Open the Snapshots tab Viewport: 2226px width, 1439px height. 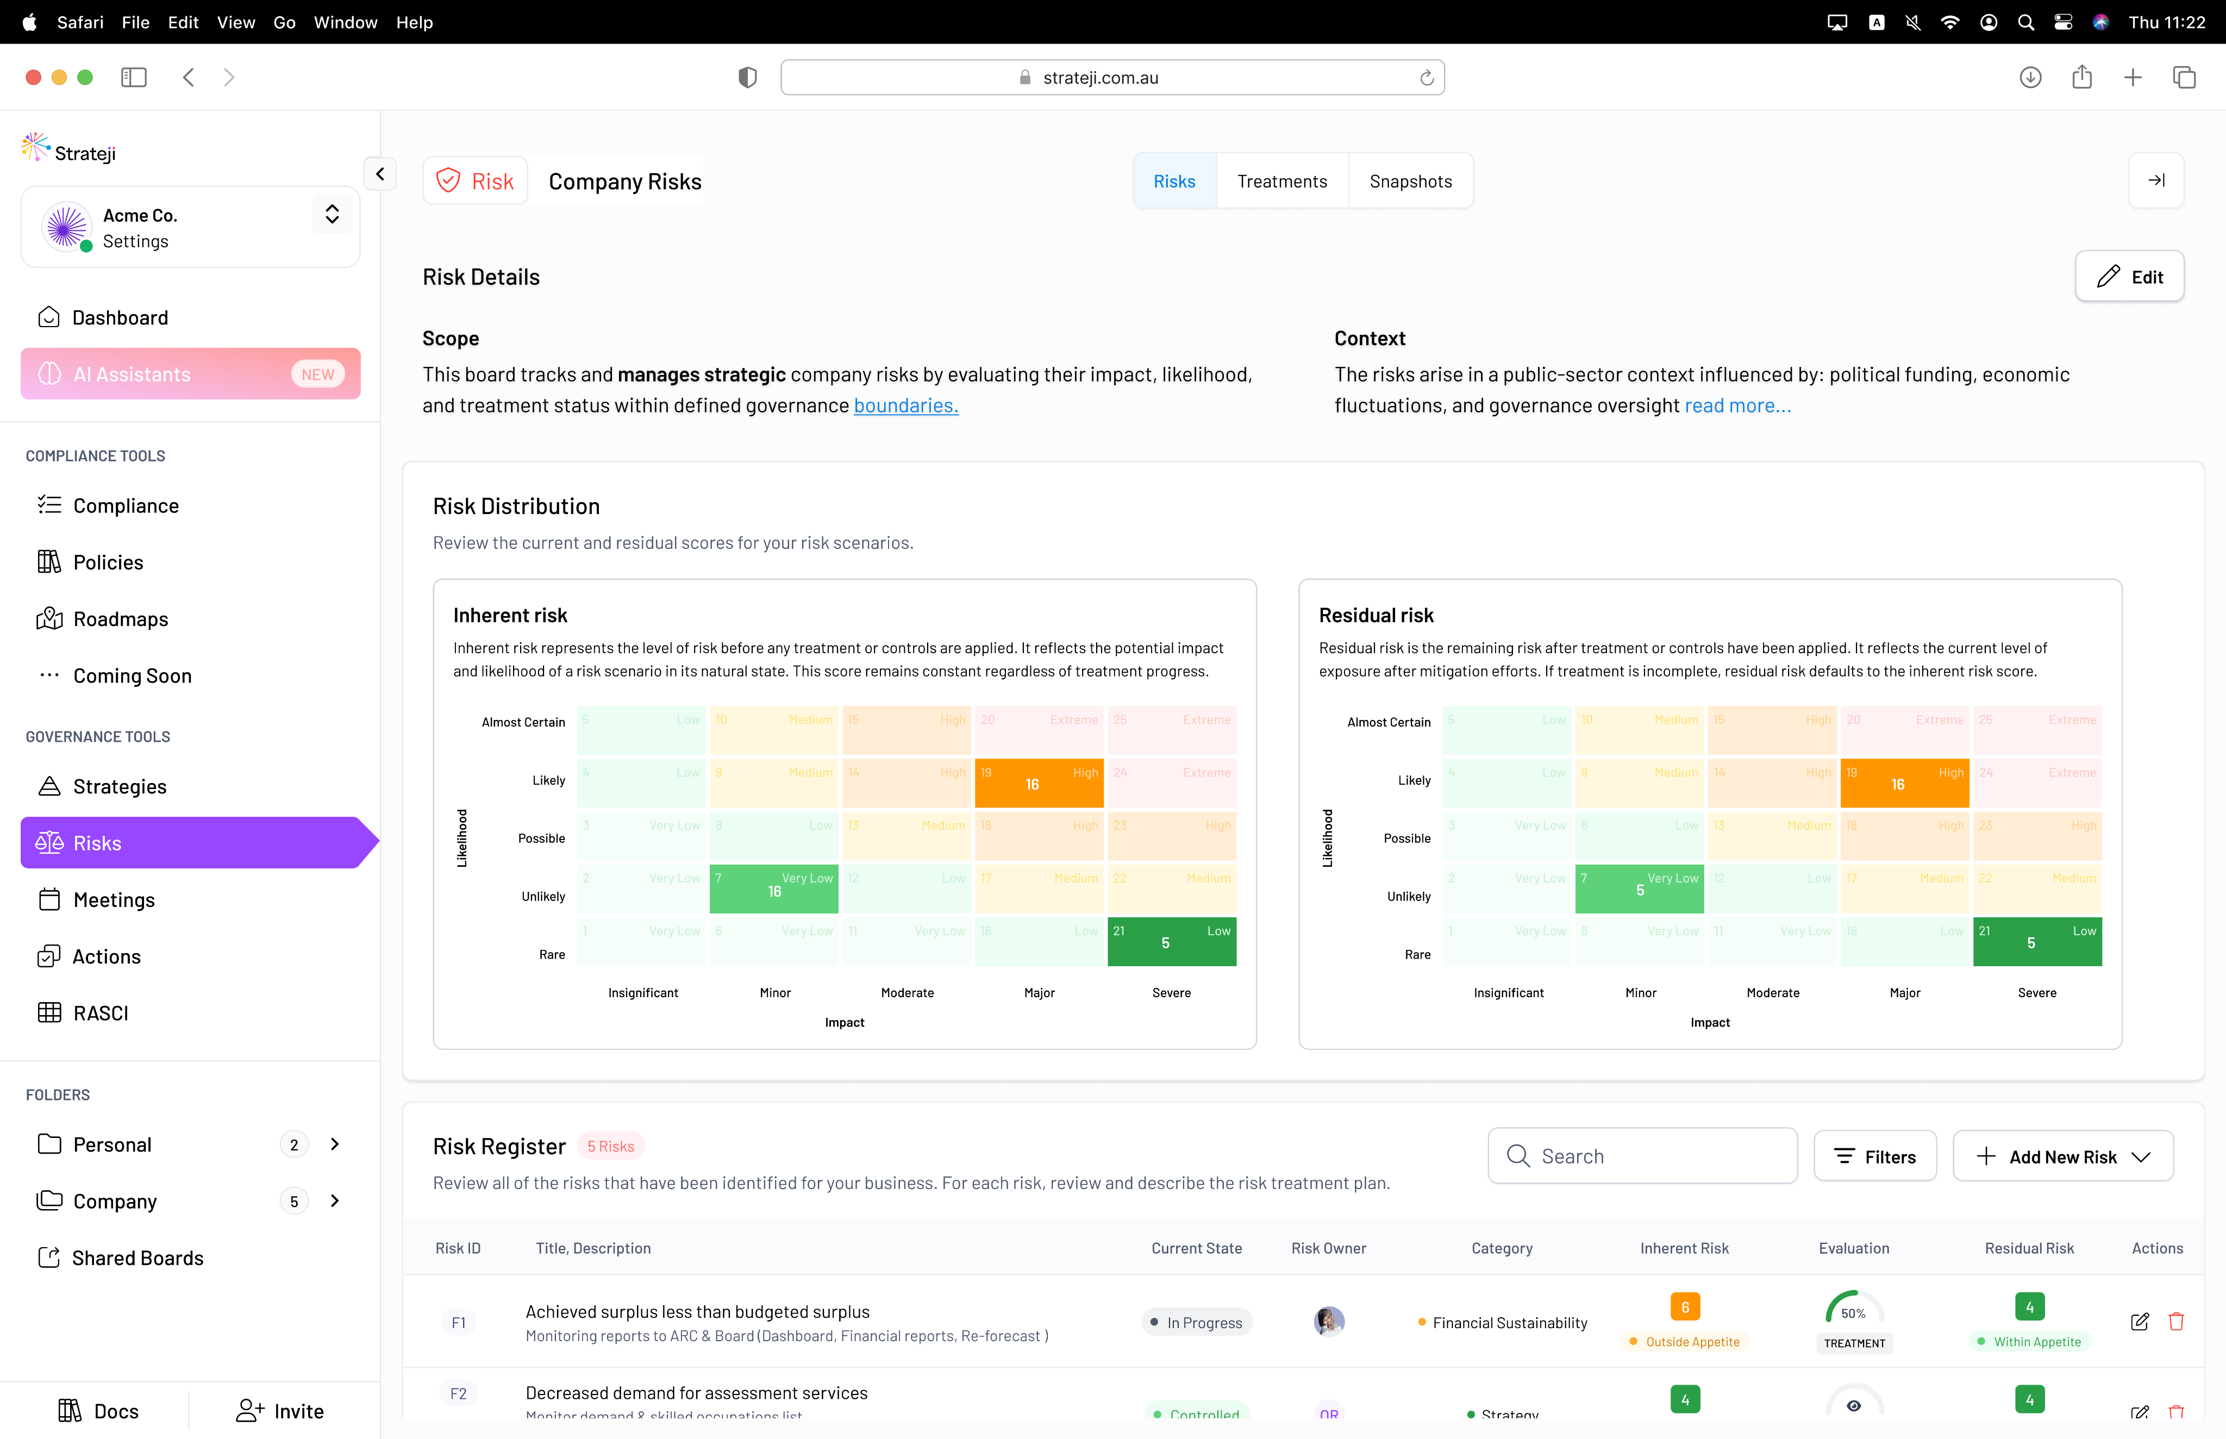click(x=1409, y=182)
